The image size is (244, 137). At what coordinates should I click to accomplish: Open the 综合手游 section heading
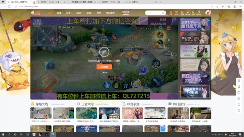[133, 104]
